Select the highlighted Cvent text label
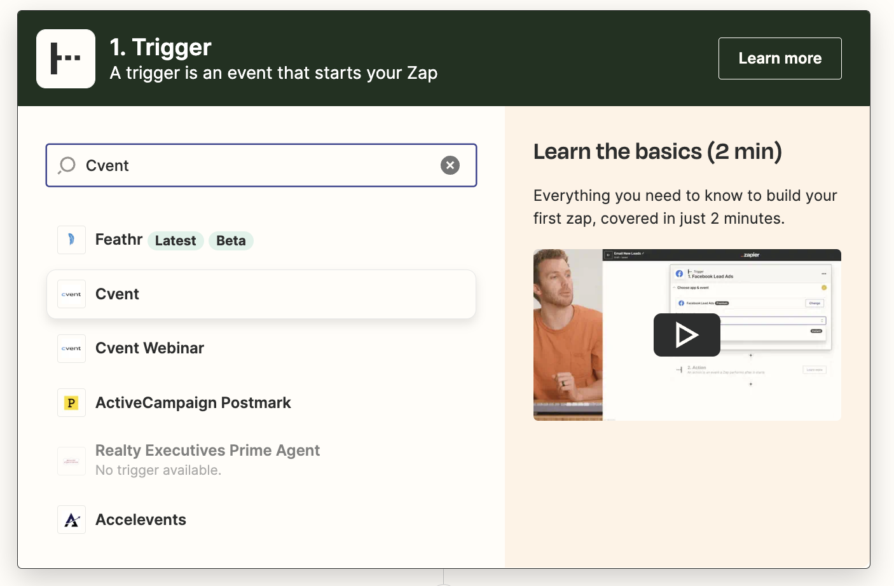Screen dimensions: 894x586 (117, 294)
